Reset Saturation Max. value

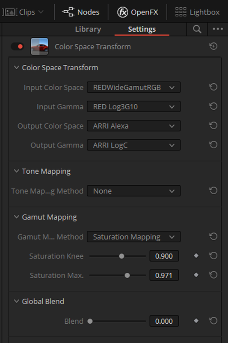coord(213,275)
